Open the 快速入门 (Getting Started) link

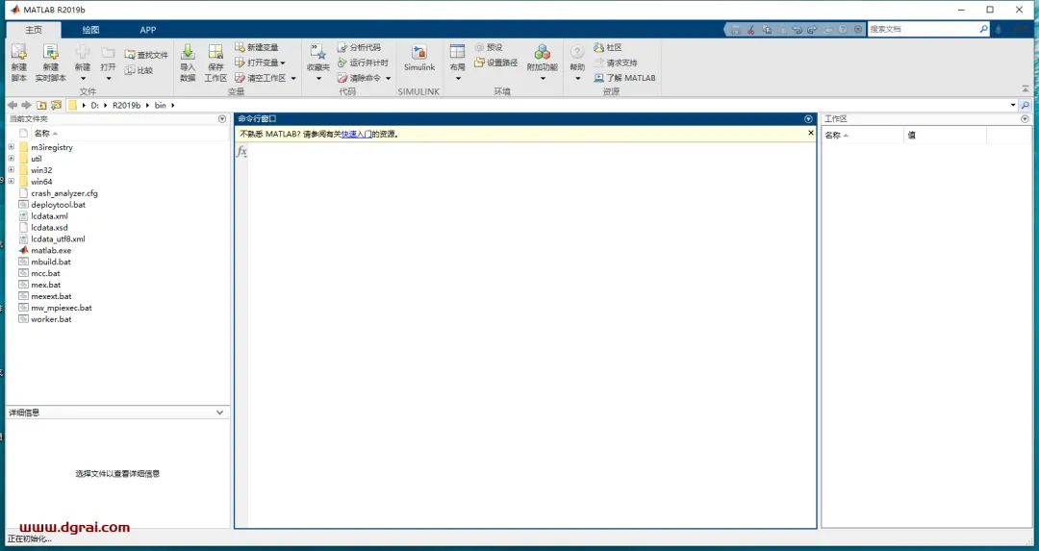tap(356, 134)
